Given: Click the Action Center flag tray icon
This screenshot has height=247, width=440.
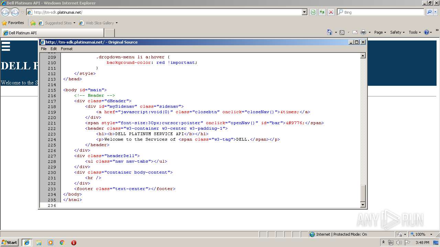Looking at the screenshot, I should pos(407,243).
